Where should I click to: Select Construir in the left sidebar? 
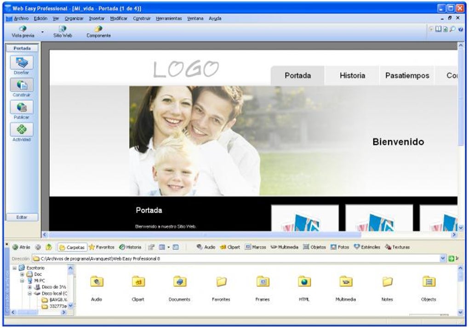(21, 86)
